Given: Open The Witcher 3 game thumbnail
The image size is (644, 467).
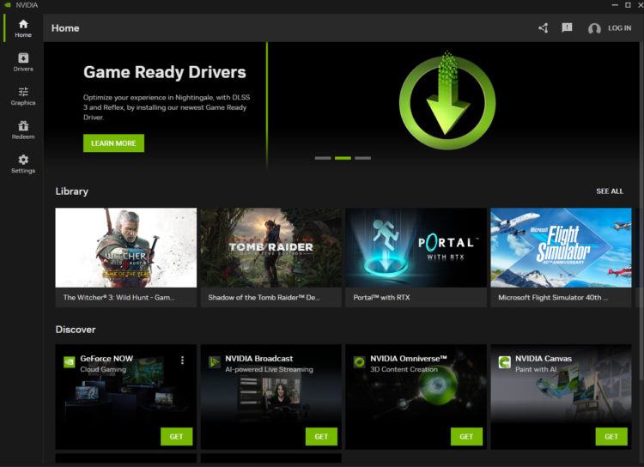Looking at the screenshot, I should click(126, 247).
